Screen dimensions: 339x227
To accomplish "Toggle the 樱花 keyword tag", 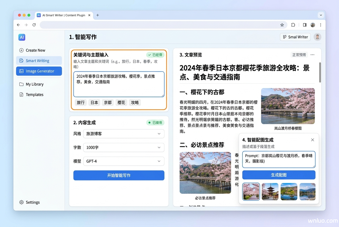I will click(121, 102).
